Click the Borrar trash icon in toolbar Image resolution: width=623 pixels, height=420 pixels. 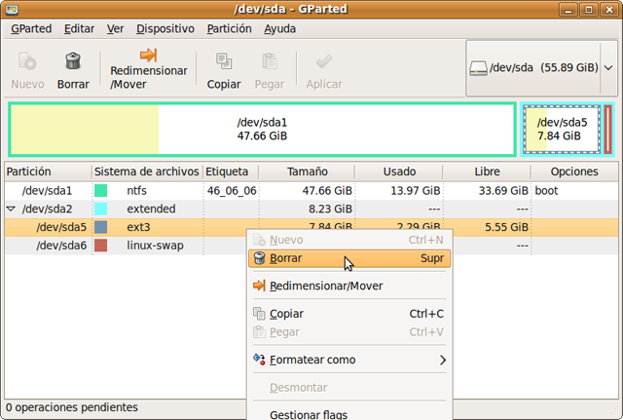coord(72,62)
